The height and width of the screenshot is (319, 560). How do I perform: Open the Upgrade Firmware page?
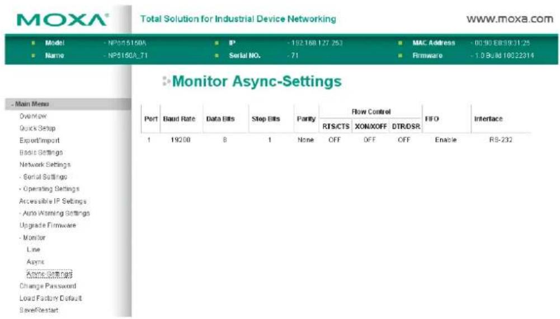[x=48, y=226]
